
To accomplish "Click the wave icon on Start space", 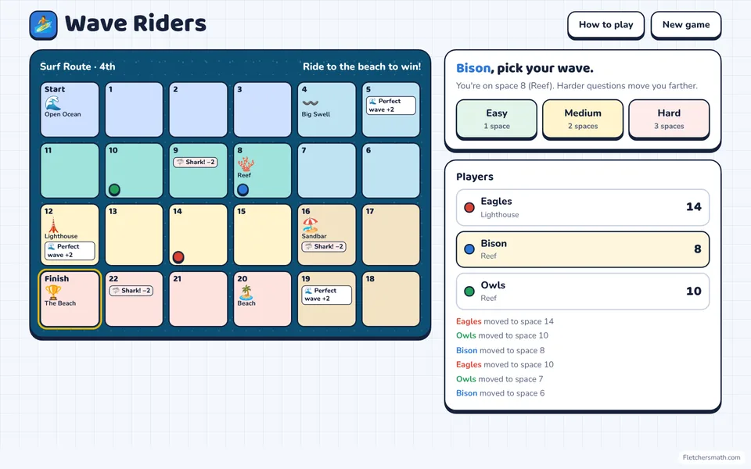I will (x=52, y=102).
